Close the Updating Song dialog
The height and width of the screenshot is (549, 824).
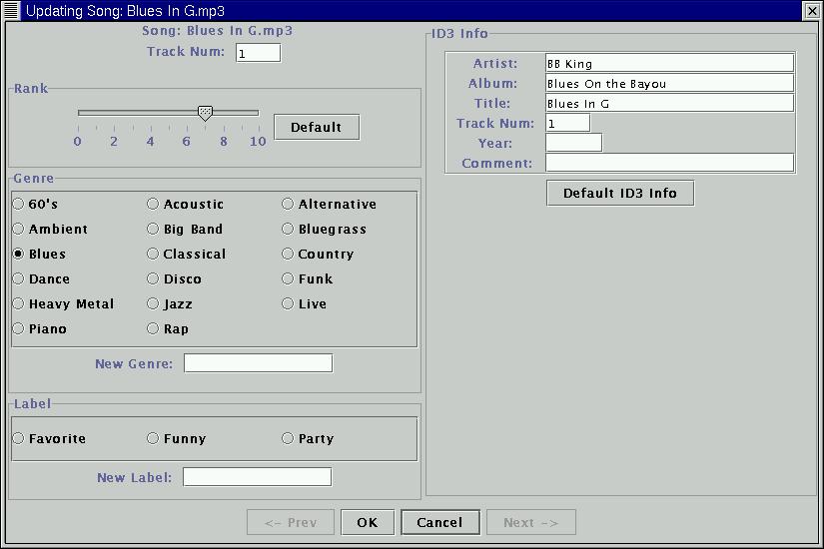812,10
